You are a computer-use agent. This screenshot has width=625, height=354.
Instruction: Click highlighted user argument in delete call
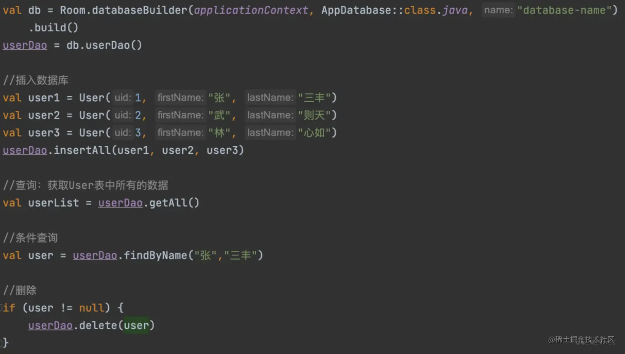[x=136, y=325]
